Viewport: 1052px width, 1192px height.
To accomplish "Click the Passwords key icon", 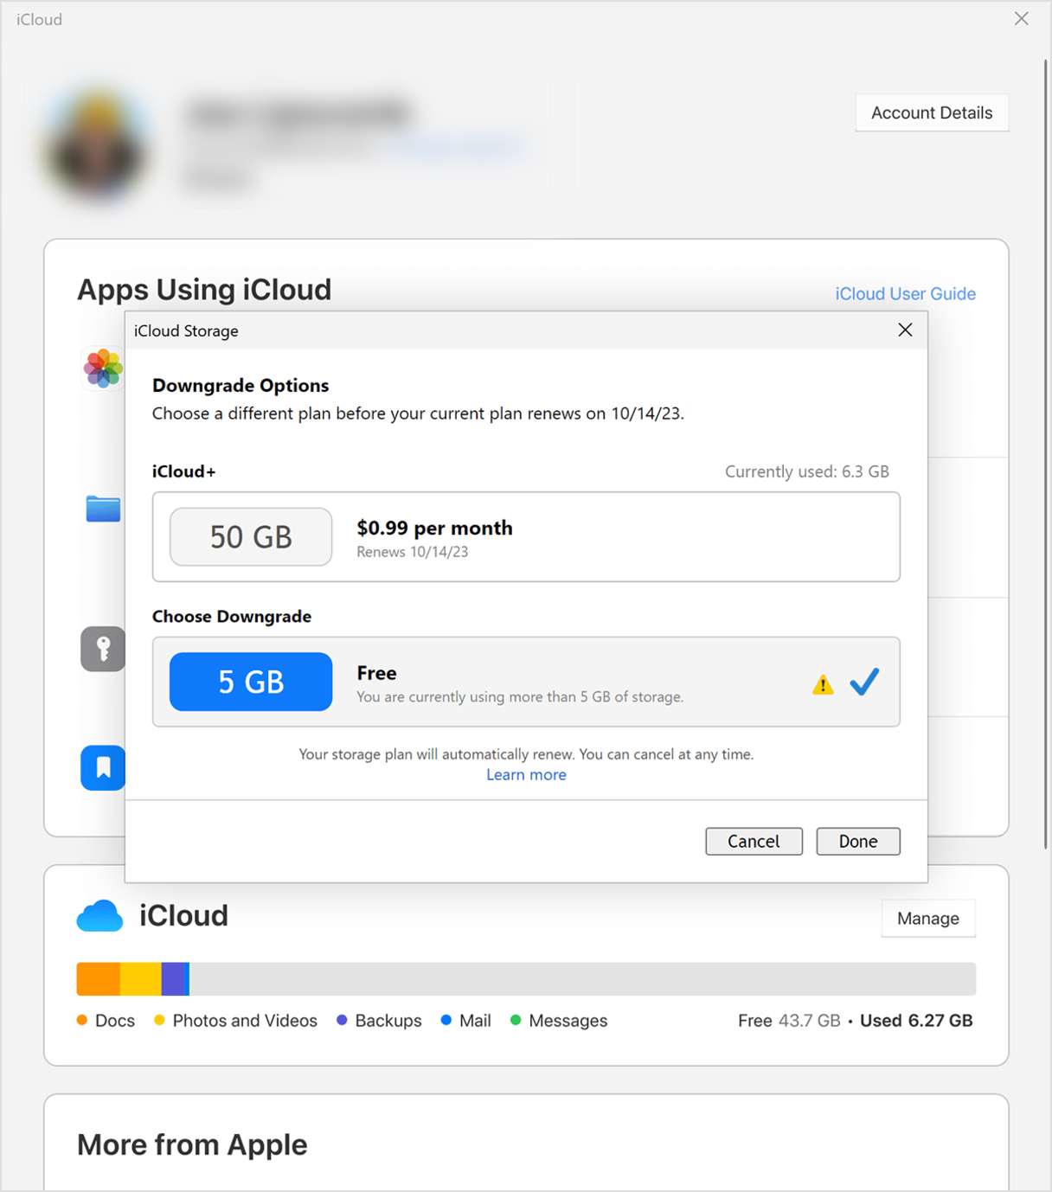I will (103, 649).
